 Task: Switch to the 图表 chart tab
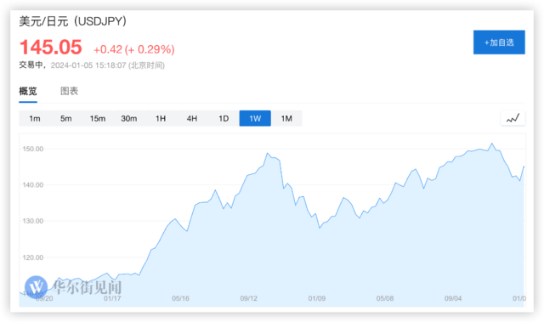(69, 91)
